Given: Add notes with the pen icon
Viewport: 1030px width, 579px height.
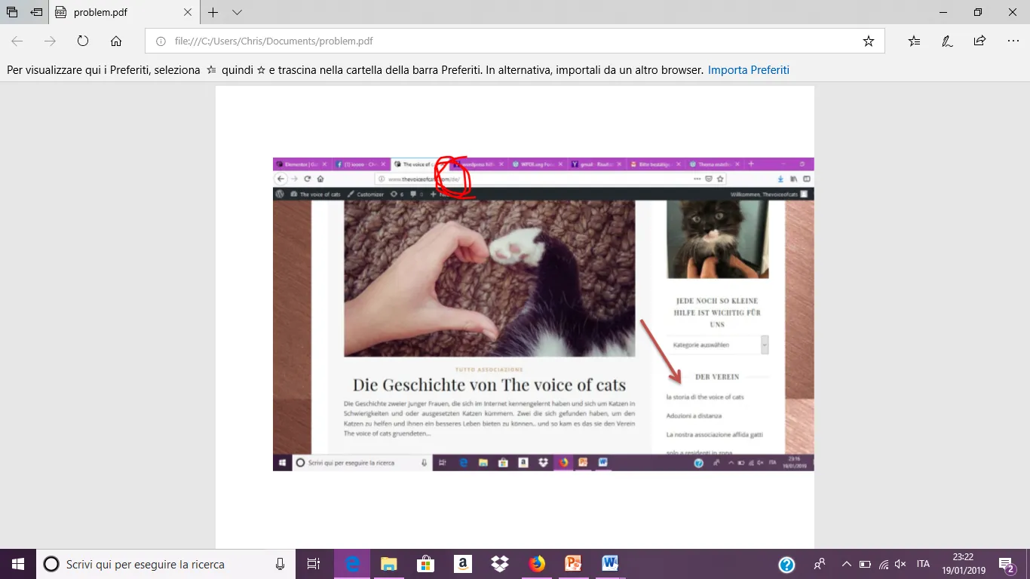Looking at the screenshot, I should point(947,41).
